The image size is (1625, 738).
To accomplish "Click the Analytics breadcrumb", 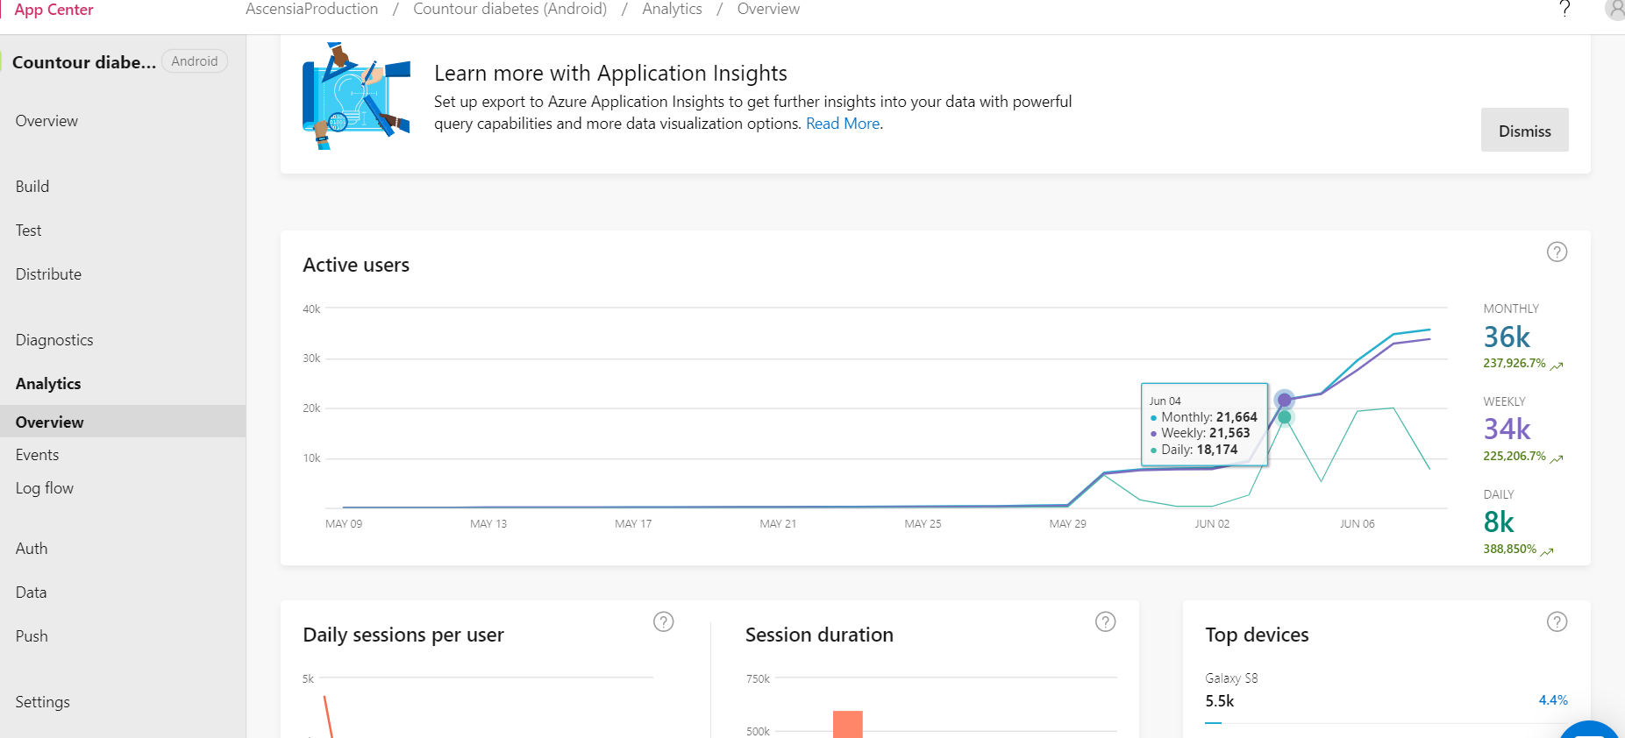I will point(672,9).
